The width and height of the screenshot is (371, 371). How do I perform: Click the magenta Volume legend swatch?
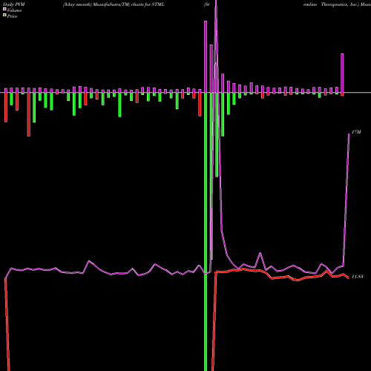(4, 10)
